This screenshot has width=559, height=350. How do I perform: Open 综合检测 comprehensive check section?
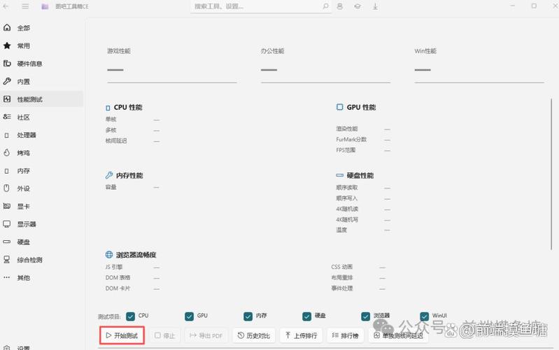42,260
